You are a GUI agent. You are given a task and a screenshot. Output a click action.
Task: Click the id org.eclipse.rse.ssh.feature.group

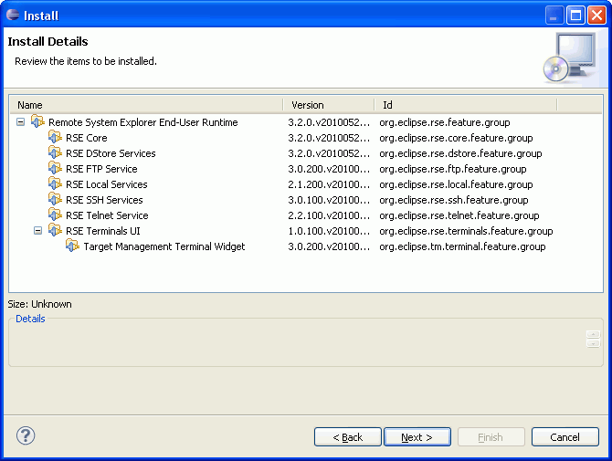click(x=454, y=200)
